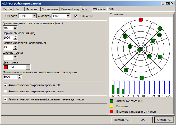Expand the Скорость 4800 dropdown
176x125 pixels.
pos(68,16)
